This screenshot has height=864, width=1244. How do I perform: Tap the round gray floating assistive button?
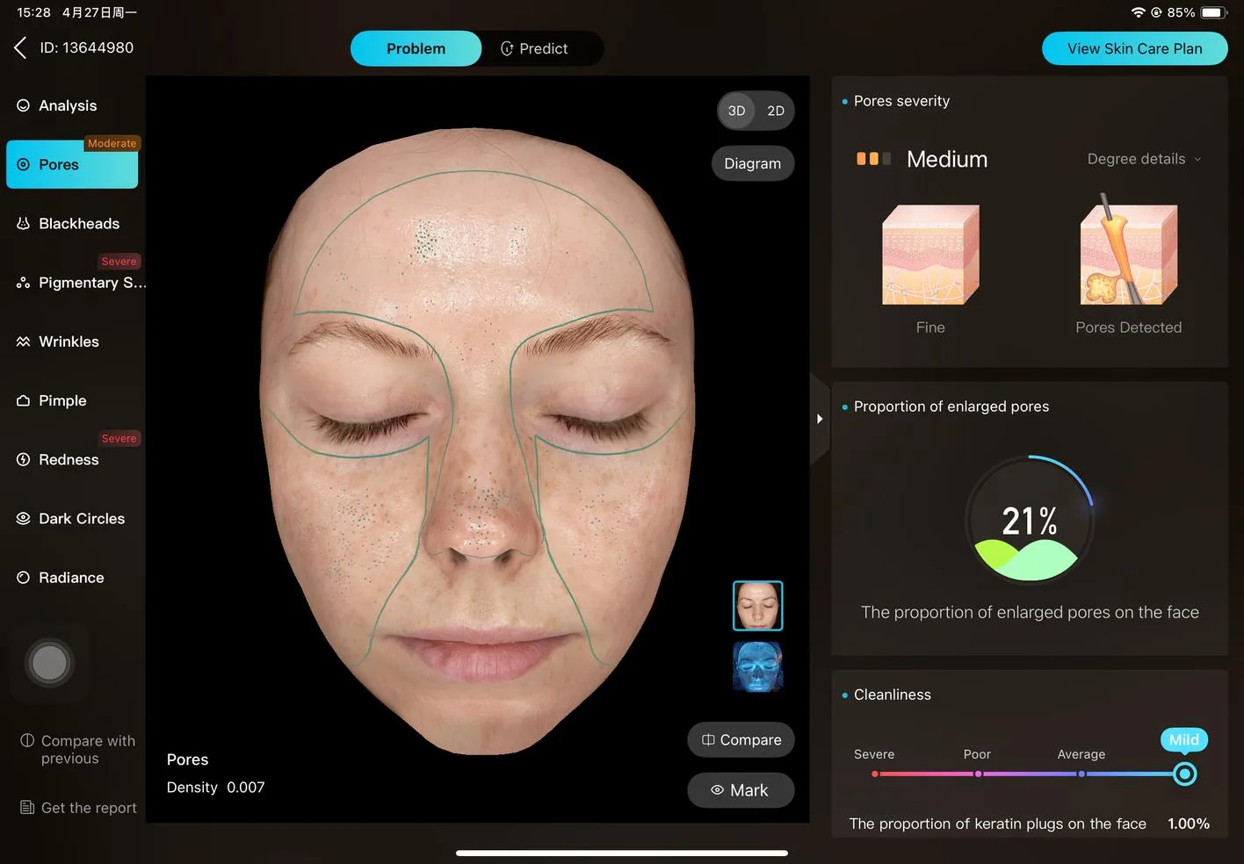[49, 662]
